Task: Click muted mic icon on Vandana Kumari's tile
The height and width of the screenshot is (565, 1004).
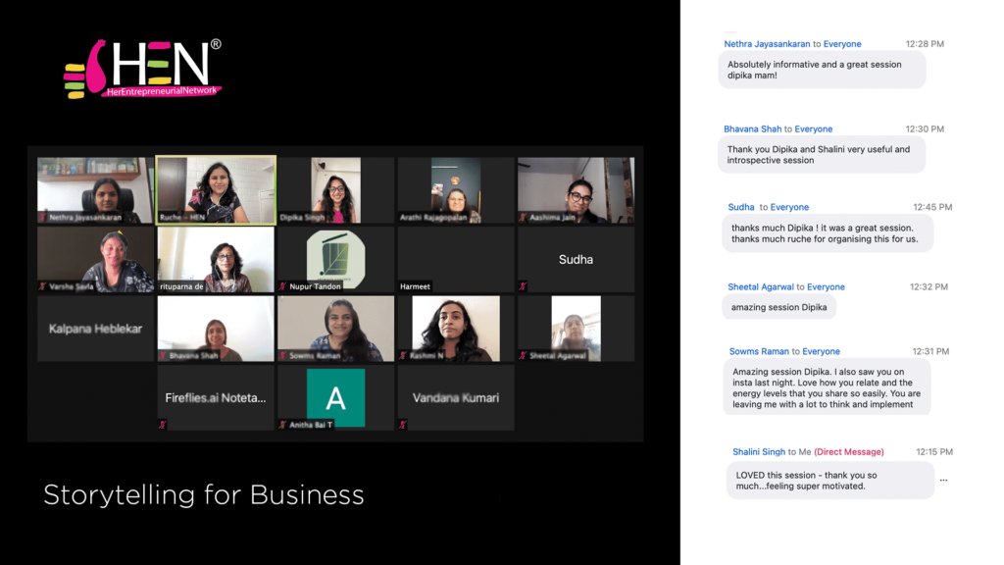Action: click(403, 424)
